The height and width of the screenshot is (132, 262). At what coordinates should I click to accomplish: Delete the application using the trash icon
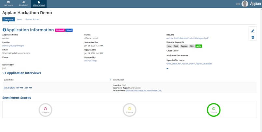tap(253, 37)
